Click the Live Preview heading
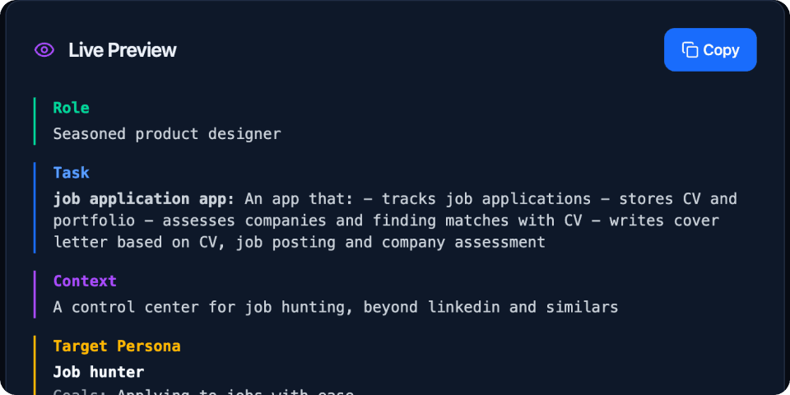Viewport: 790px width, 395px height. [x=123, y=50]
